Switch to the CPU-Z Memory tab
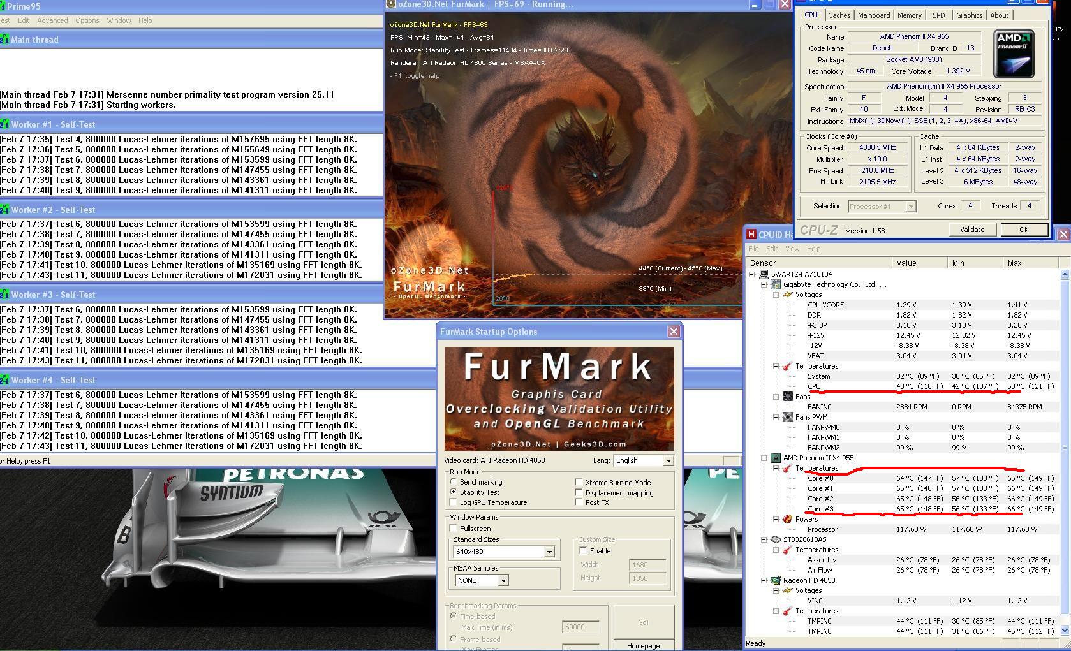This screenshot has height=651, width=1071. [909, 15]
